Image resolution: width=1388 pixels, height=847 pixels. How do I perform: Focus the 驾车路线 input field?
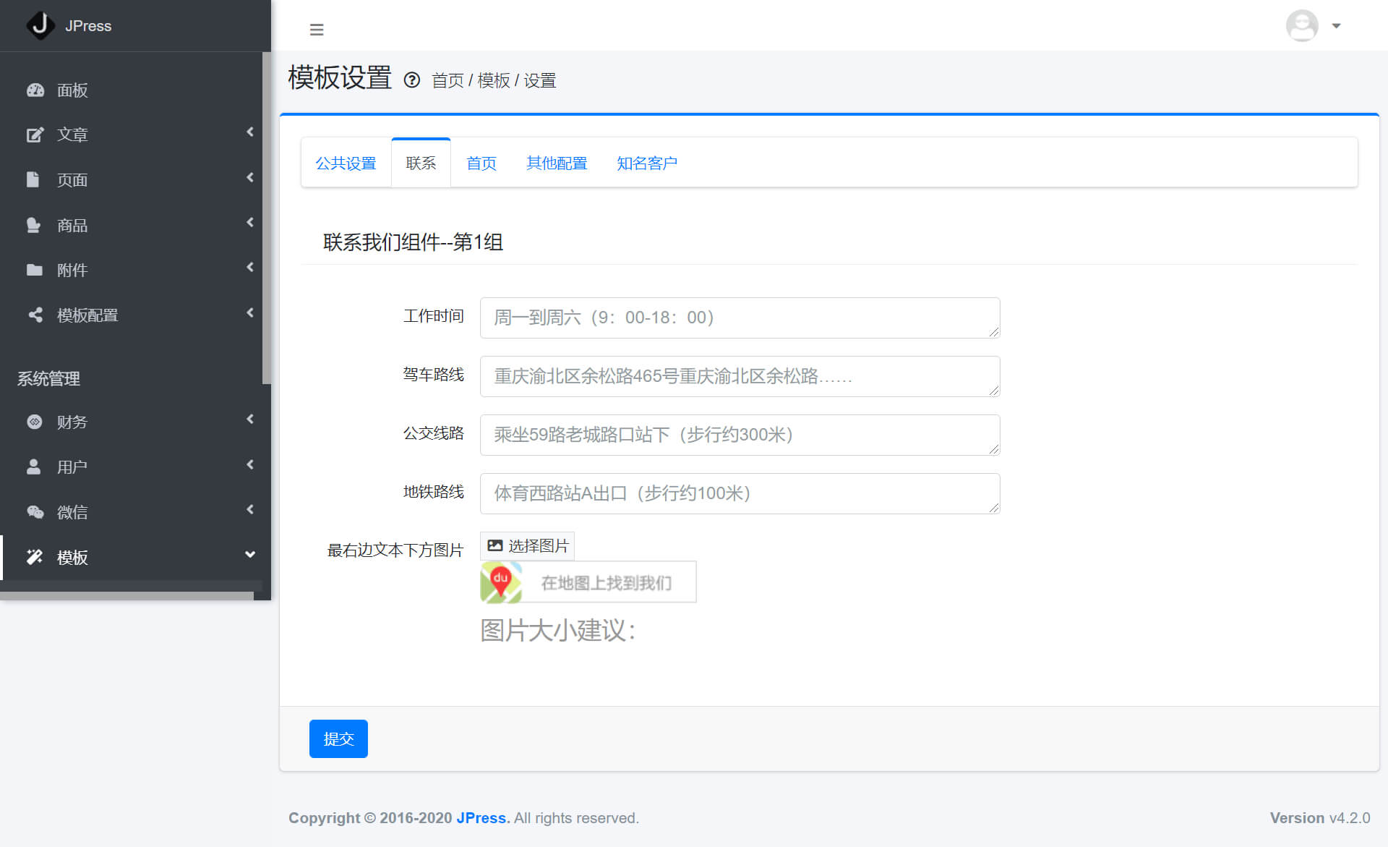740,376
